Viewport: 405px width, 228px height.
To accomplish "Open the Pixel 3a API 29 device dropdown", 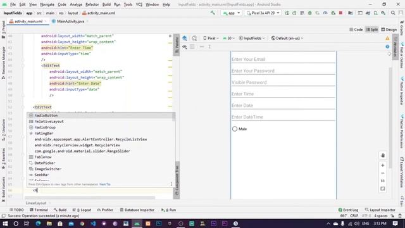I will (x=263, y=13).
